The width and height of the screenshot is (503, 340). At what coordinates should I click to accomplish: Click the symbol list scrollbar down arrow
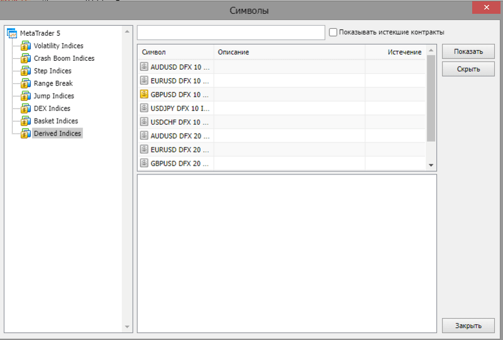tap(431, 165)
